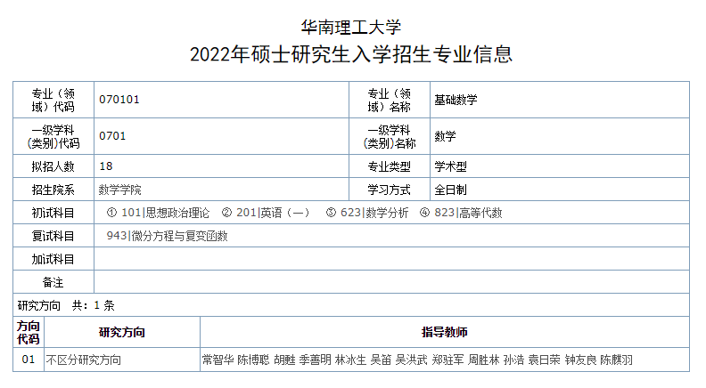This screenshot has width=706, height=388.
Task: Click the label 招生院系
Action: (53, 190)
